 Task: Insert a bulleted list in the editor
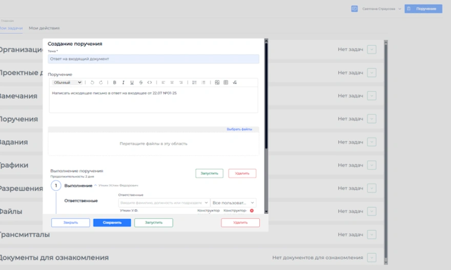(x=203, y=83)
